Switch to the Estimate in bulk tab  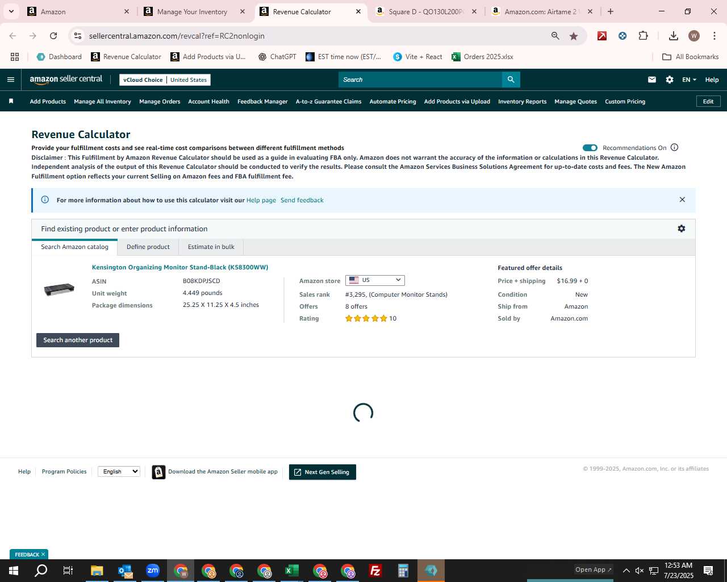[211, 247]
